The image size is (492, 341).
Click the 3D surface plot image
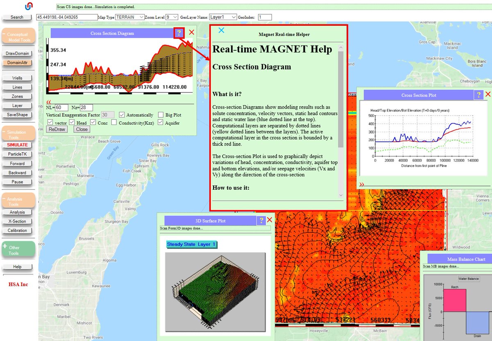point(216,292)
